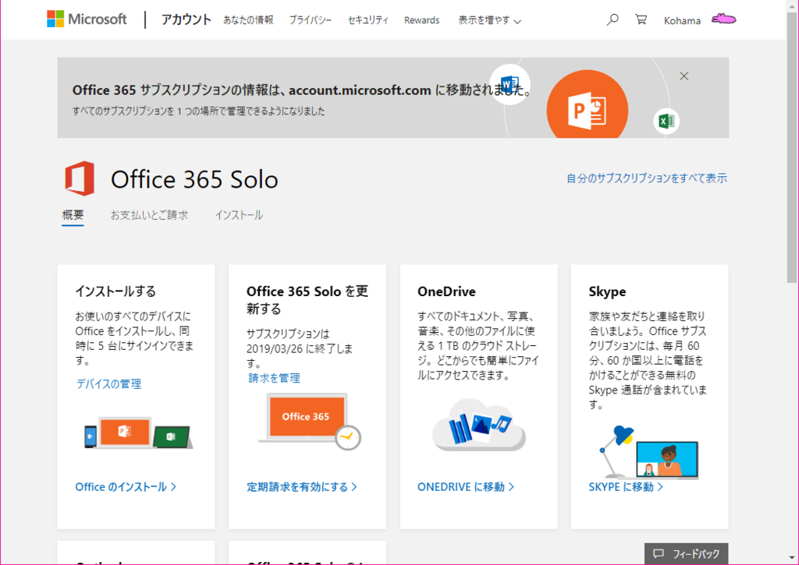This screenshot has height=565, width=799.
Task: Click the Kohama account avatar picture
Action: (723, 19)
